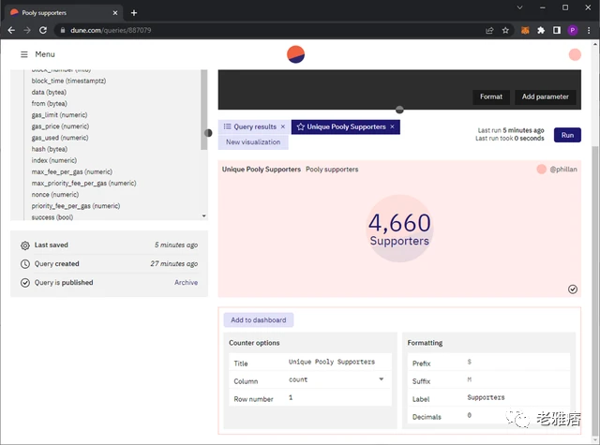Select gas_limit (numeric) column

(x=59, y=115)
